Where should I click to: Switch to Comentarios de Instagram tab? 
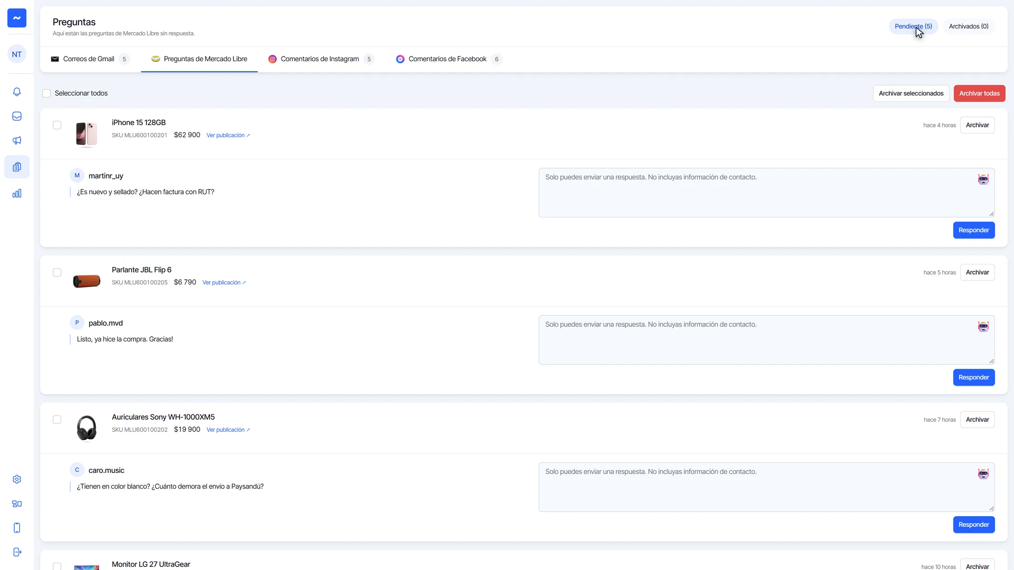[321, 59]
